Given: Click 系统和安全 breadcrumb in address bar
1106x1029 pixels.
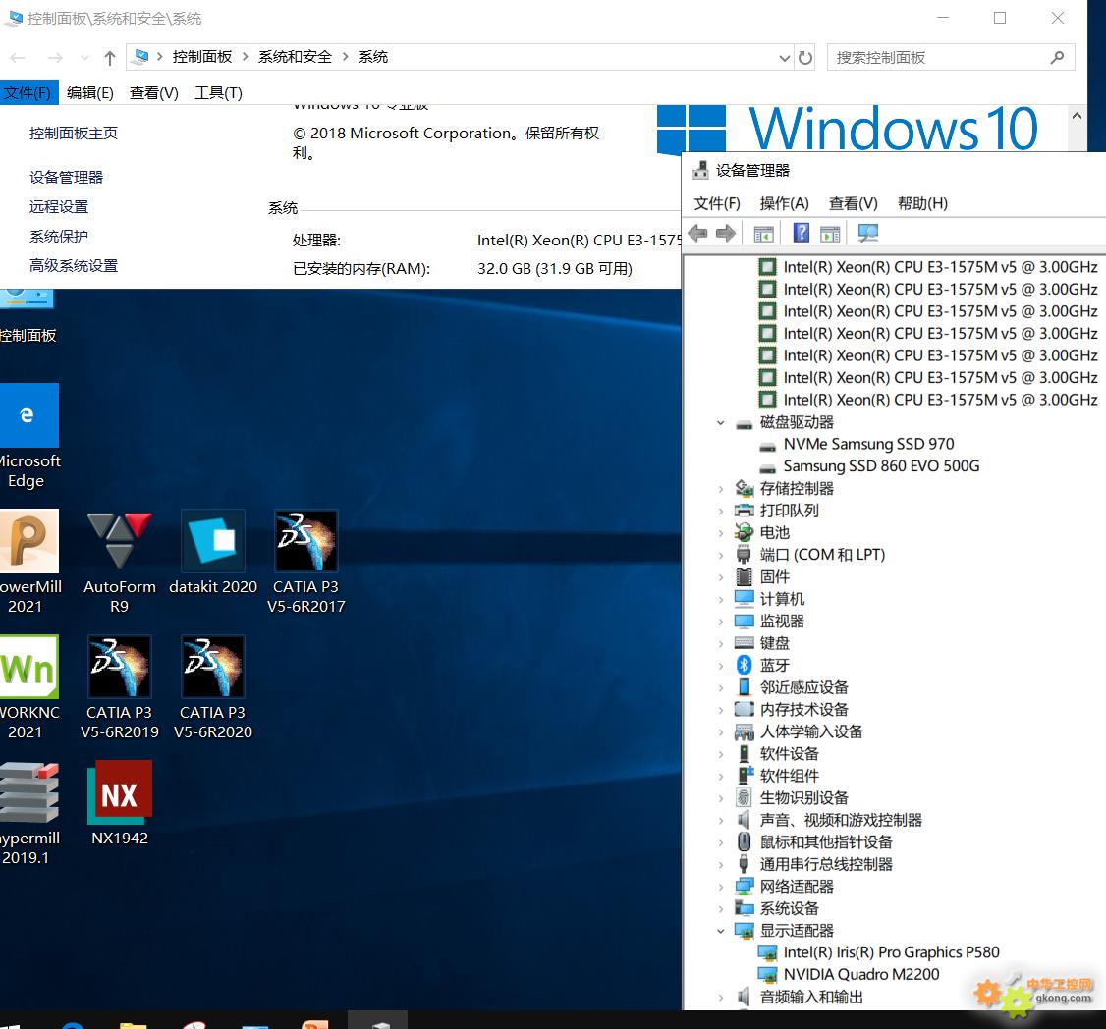Looking at the screenshot, I should 295,57.
